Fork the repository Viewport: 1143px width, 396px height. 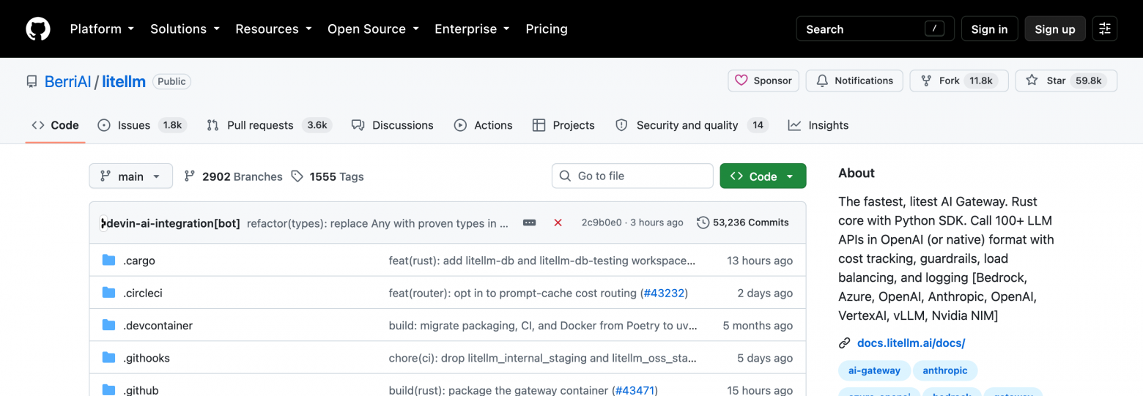[x=958, y=81]
